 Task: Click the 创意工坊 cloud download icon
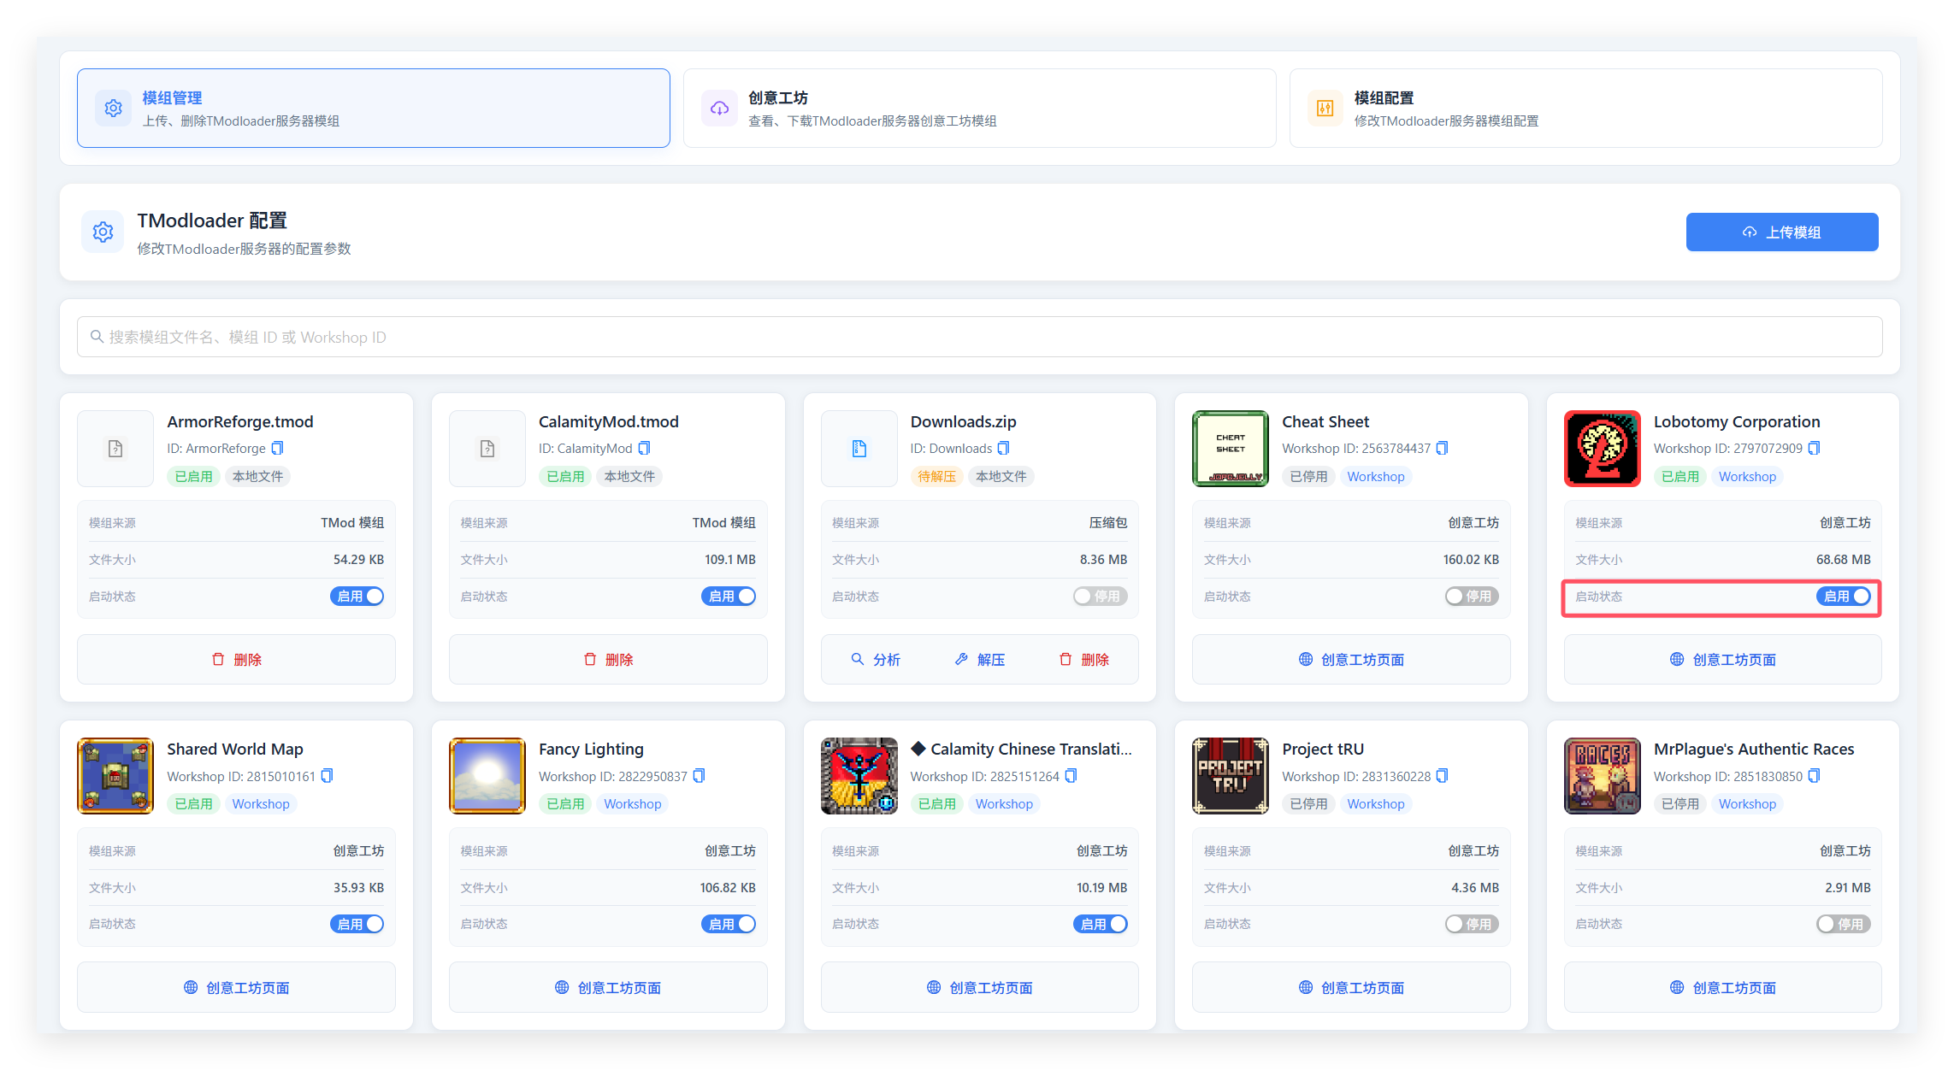coord(719,108)
